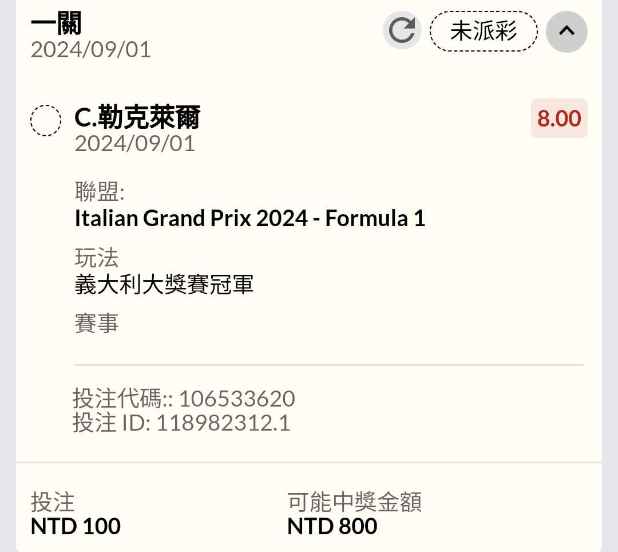Viewport: 618px width, 552px height.
Task: Click the C.勒克萊爾 selection name
Action: tap(137, 119)
